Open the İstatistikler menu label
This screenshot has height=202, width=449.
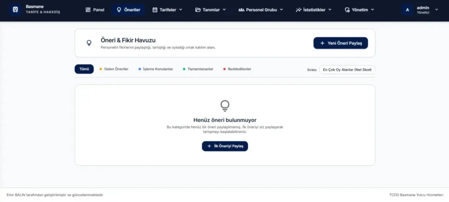[314, 10]
